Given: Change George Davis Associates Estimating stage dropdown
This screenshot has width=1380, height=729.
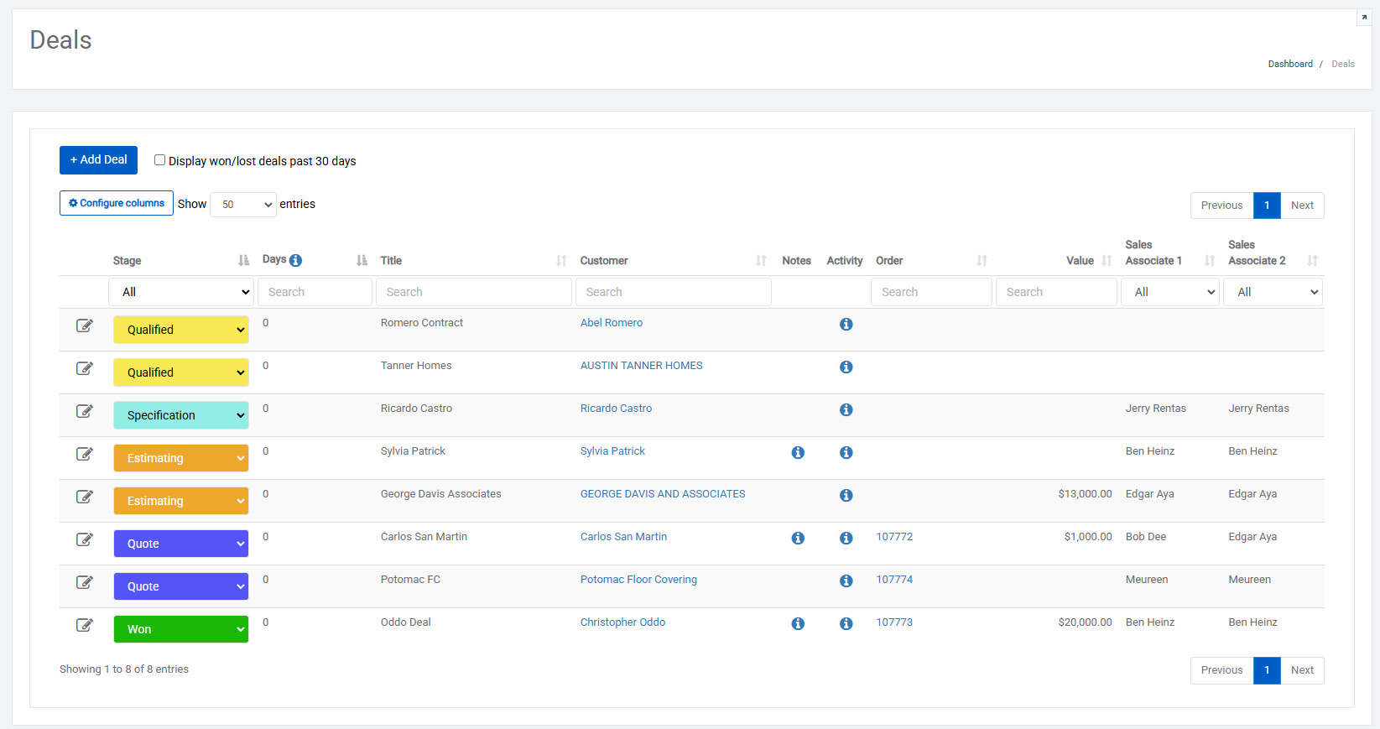Looking at the screenshot, I should point(181,501).
